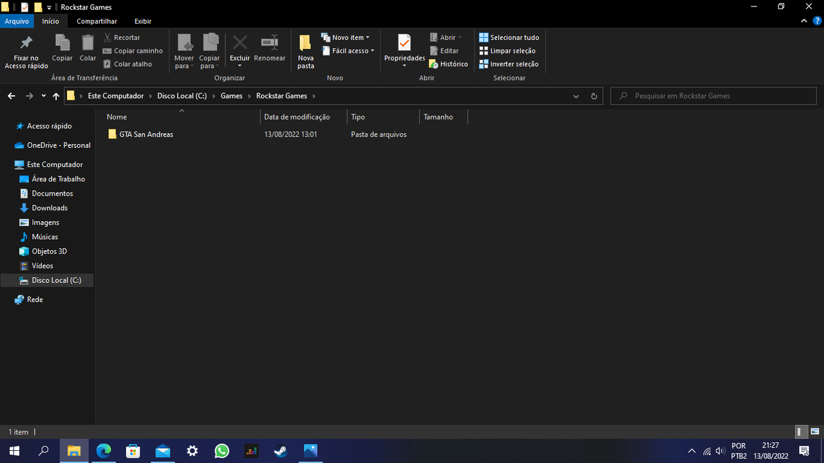This screenshot has height=463, width=824.
Task: Click the Copiar ribbon button
Action: [62, 49]
